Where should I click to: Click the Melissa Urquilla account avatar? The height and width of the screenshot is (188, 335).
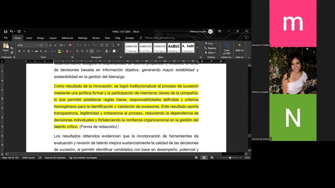point(210,32)
